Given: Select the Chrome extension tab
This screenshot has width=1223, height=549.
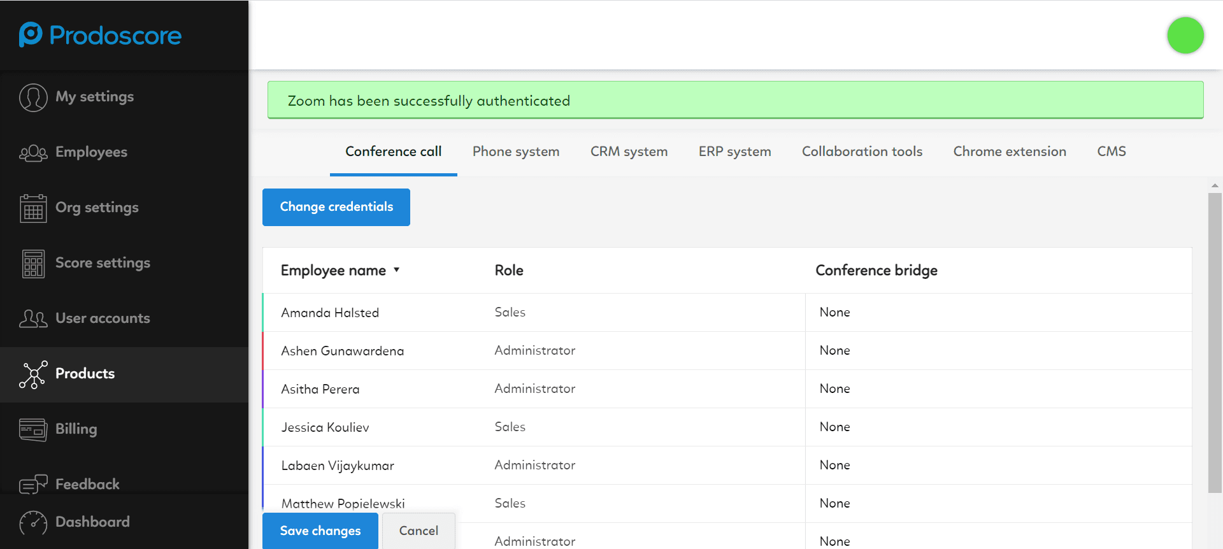Looking at the screenshot, I should point(1009,152).
